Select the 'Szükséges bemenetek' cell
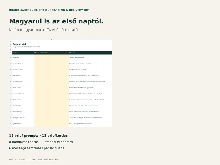The width and height of the screenshot is (220, 165). click(x=23, y=118)
